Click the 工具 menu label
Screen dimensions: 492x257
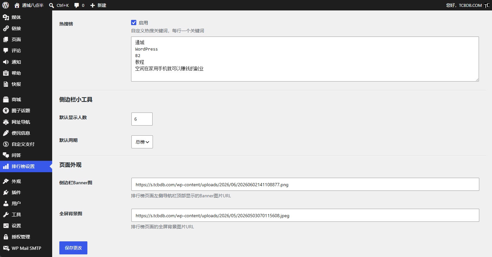(x=16, y=215)
